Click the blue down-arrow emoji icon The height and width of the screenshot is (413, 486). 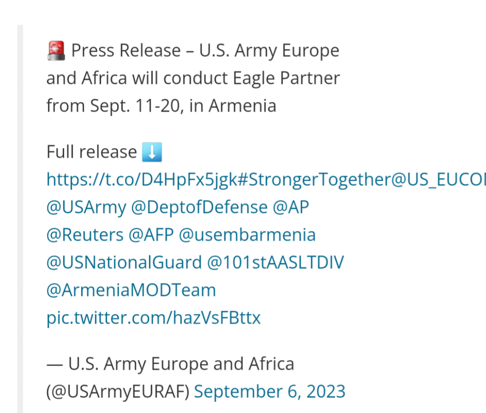coord(152,152)
